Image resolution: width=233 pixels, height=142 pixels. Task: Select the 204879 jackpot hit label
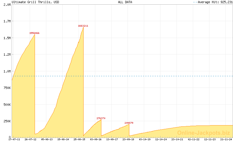[129, 123]
